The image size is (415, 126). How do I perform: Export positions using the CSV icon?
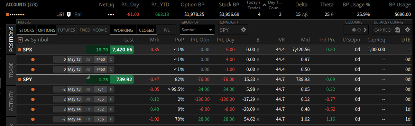tap(397, 30)
